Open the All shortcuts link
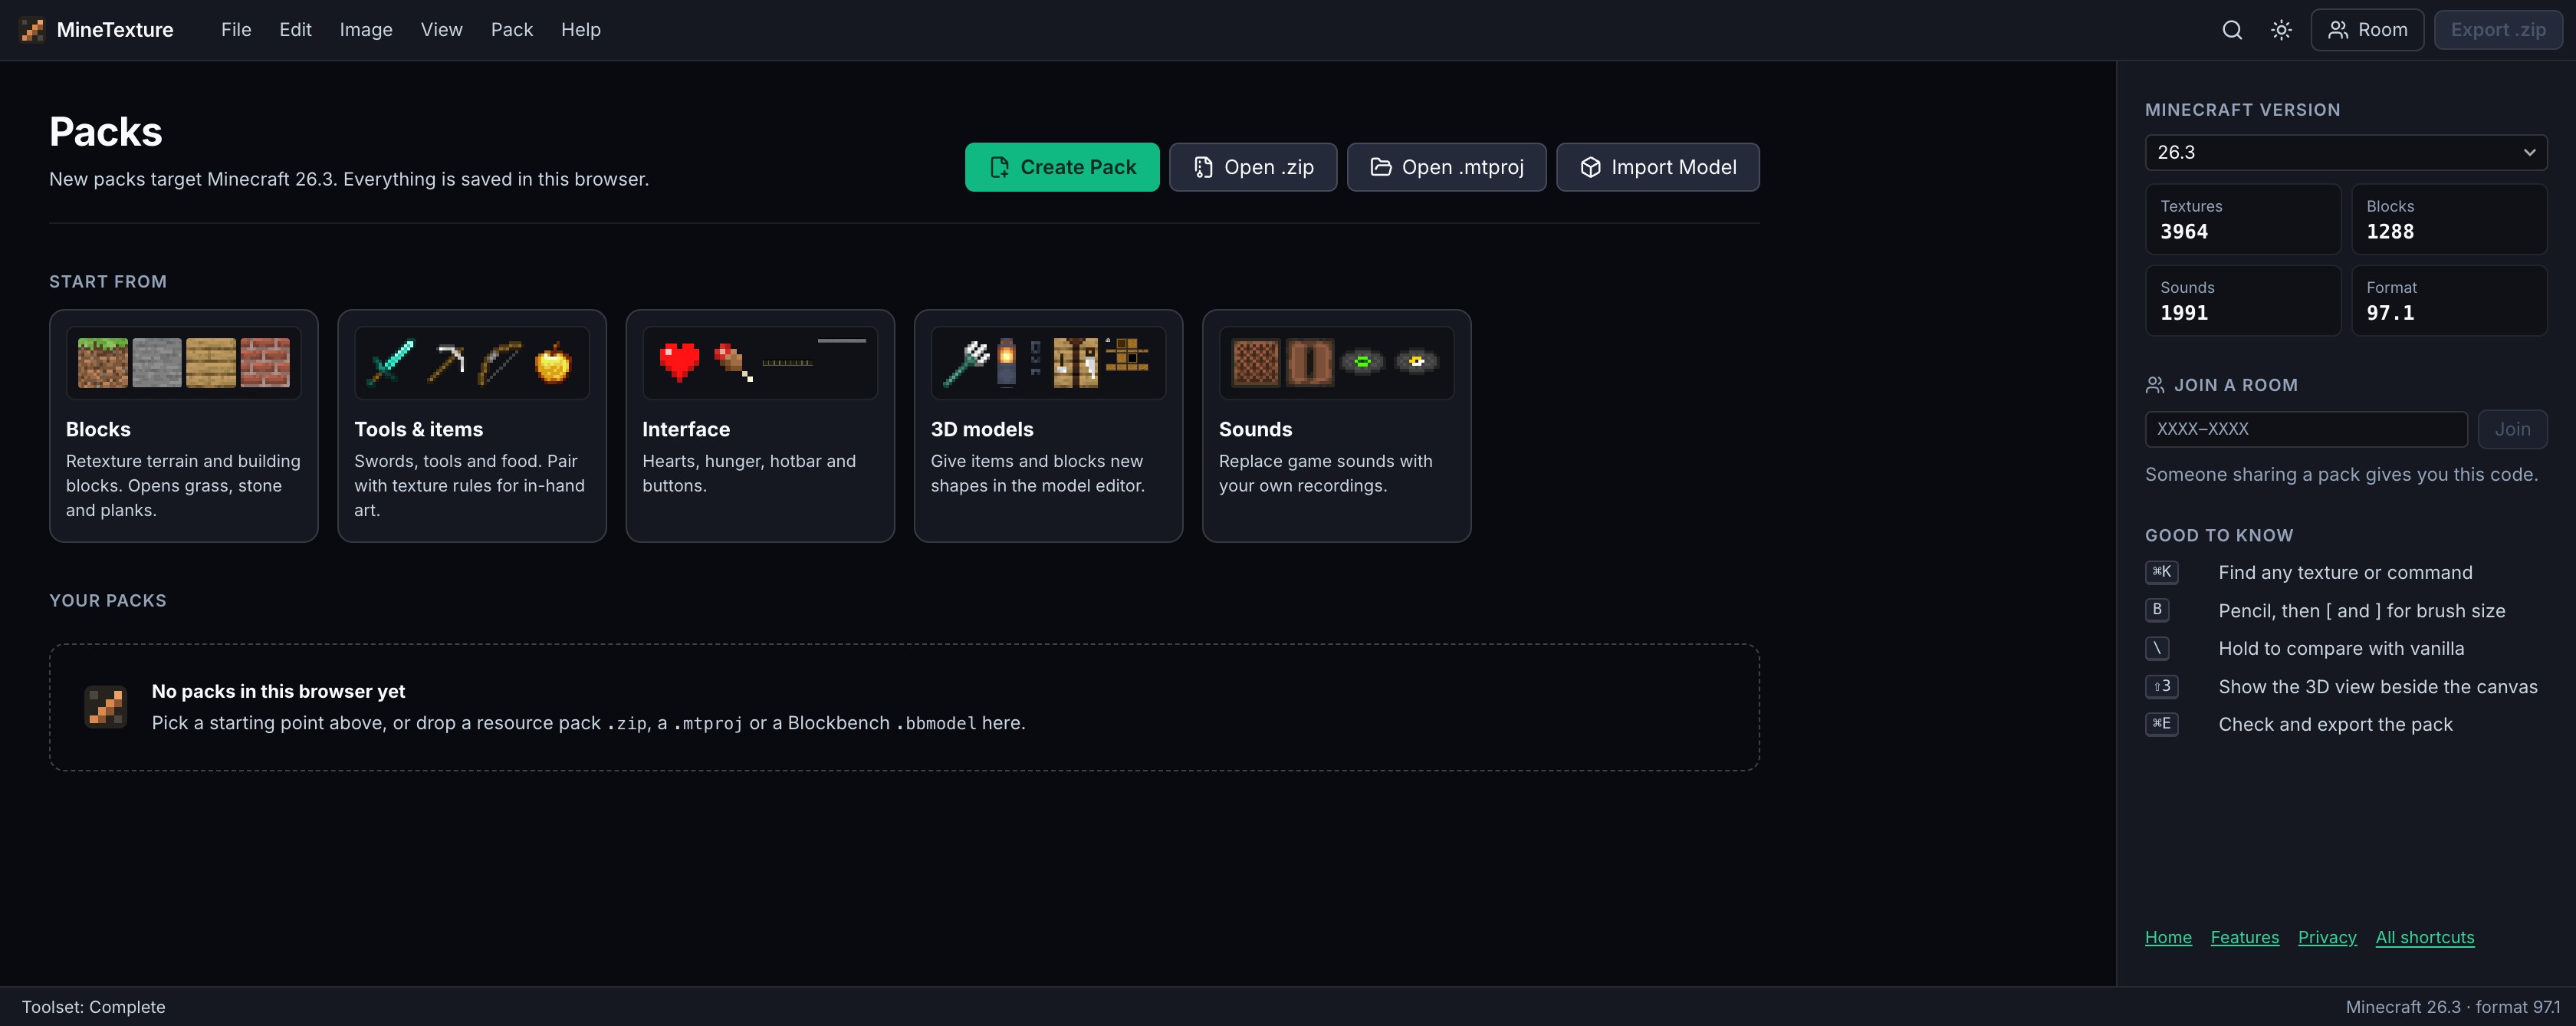This screenshot has width=2576, height=1026. coord(2425,937)
